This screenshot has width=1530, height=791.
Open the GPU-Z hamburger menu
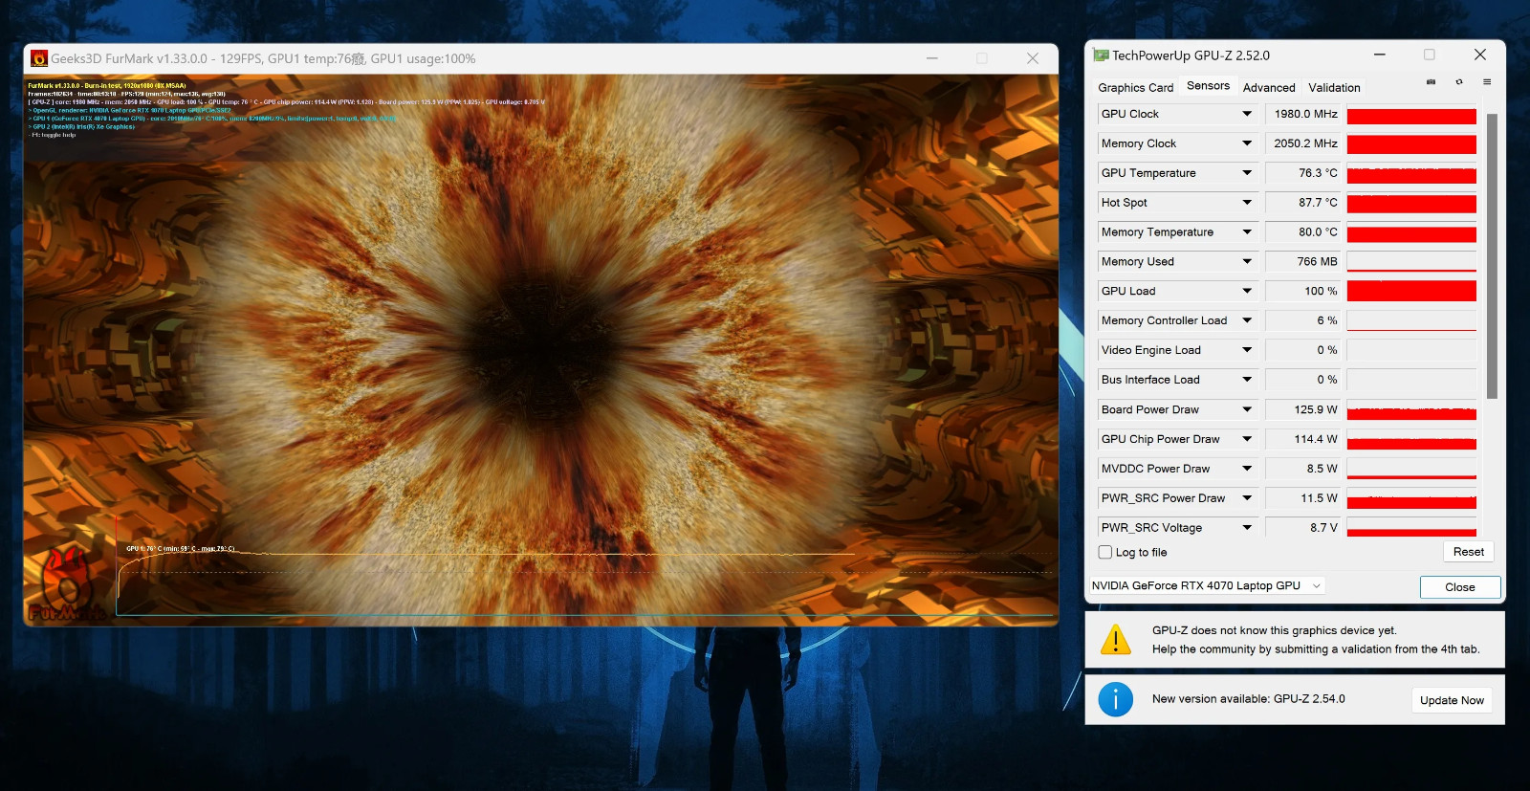[1487, 82]
